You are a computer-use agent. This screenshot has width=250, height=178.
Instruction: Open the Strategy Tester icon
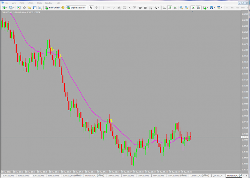(x=40, y=8)
